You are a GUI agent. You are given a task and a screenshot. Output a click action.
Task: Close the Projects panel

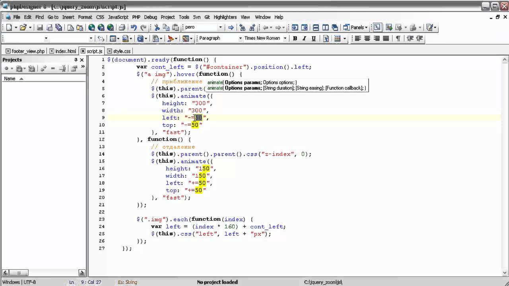(x=82, y=60)
